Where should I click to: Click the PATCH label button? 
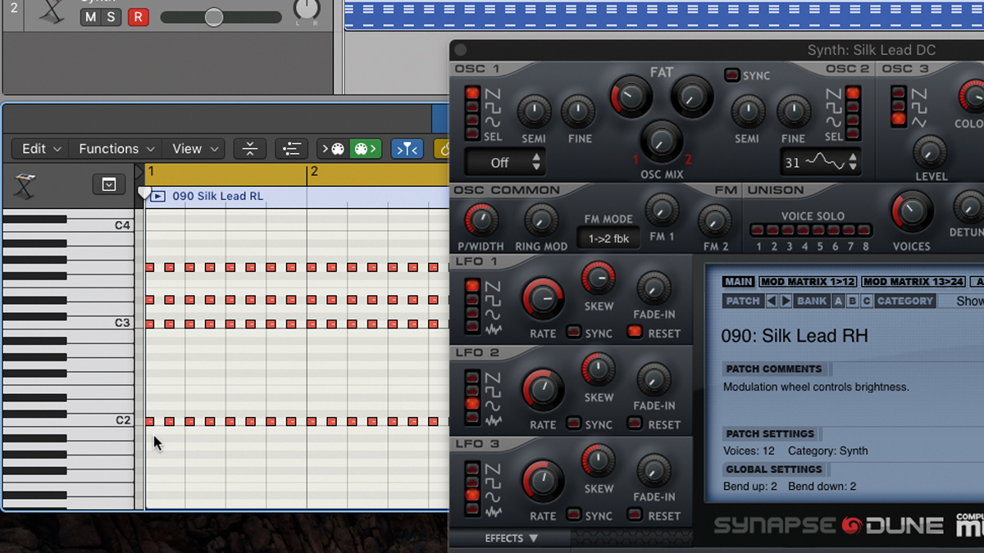click(743, 301)
